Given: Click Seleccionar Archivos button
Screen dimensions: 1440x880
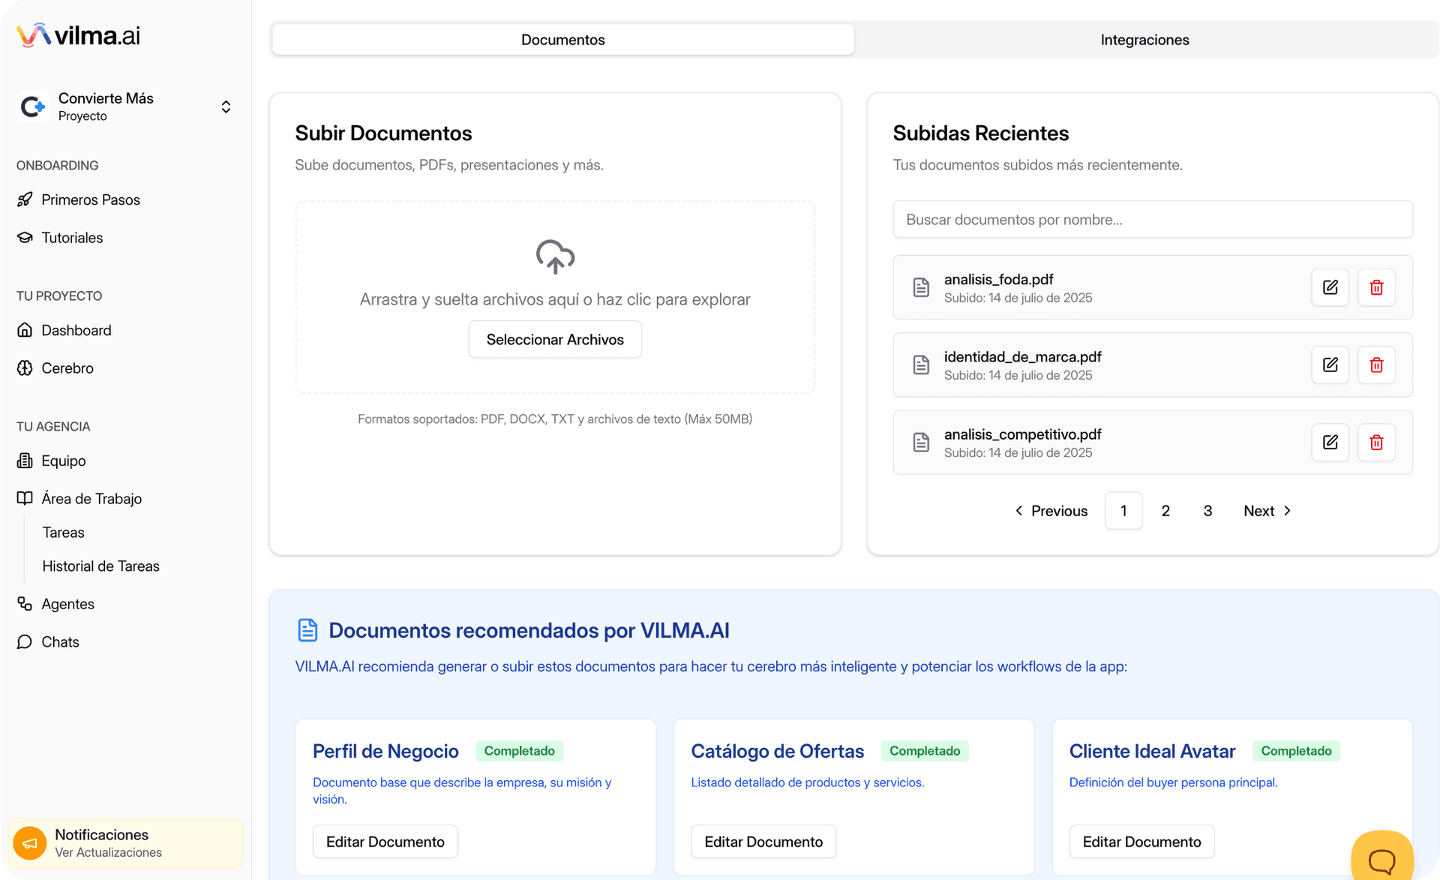Looking at the screenshot, I should [555, 339].
